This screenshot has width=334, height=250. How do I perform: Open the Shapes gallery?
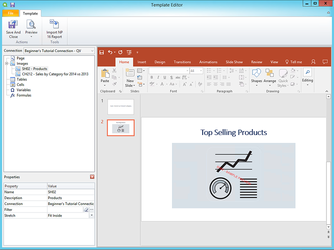(x=256, y=74)
